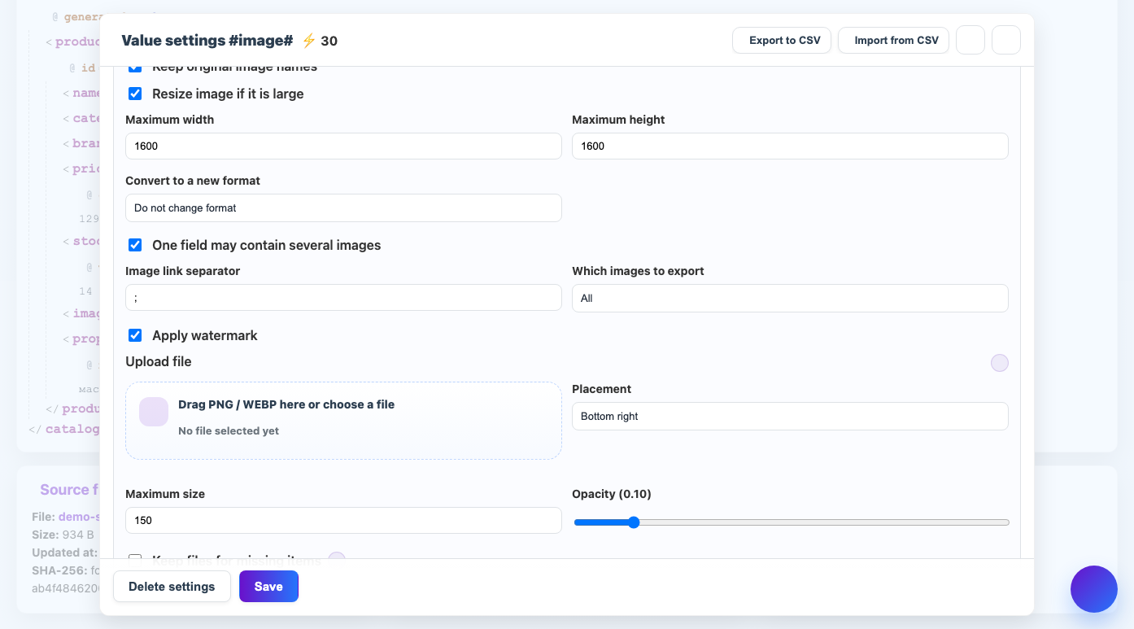The image size is (1134, 629).
Task: Click the Save button
Action: (x=268, y=586)
